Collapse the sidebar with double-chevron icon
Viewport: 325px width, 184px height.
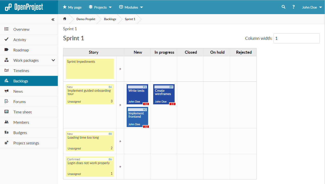click(53, 19)
